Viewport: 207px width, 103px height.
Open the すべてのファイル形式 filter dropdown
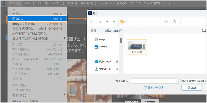pyautogui.click(x=194, y=81)
